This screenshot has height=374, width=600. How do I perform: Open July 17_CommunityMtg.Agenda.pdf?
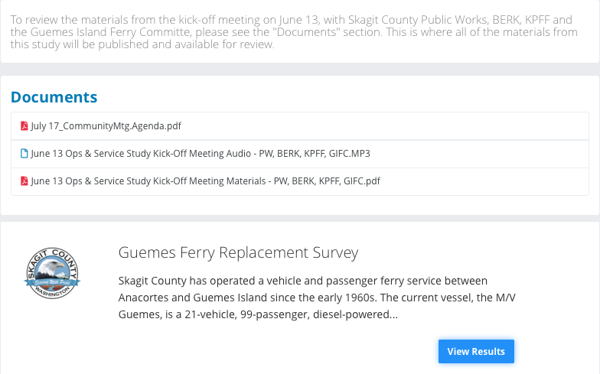[106, 126]
